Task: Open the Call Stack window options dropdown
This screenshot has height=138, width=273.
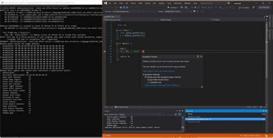Action: pos(261,111)
